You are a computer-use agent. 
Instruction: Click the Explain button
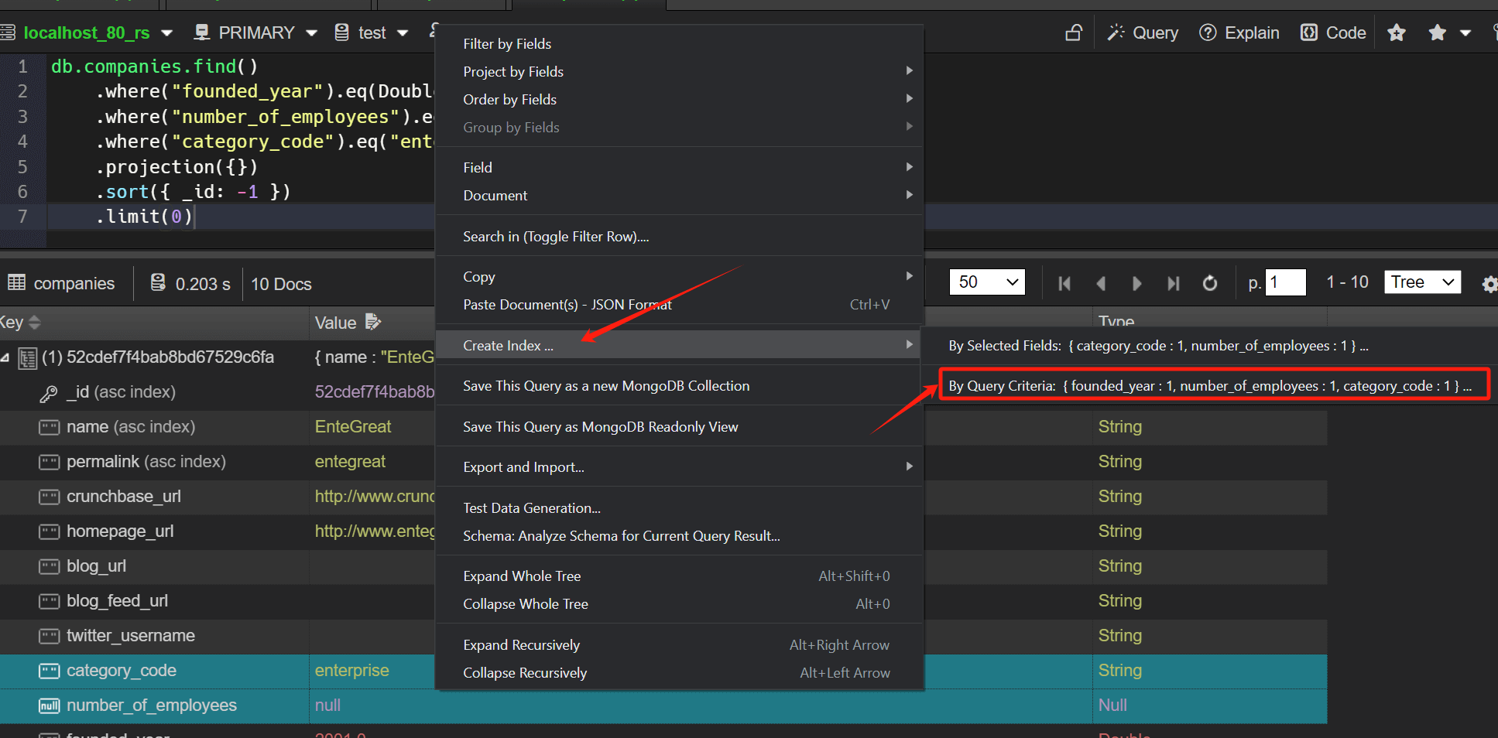1239,32
